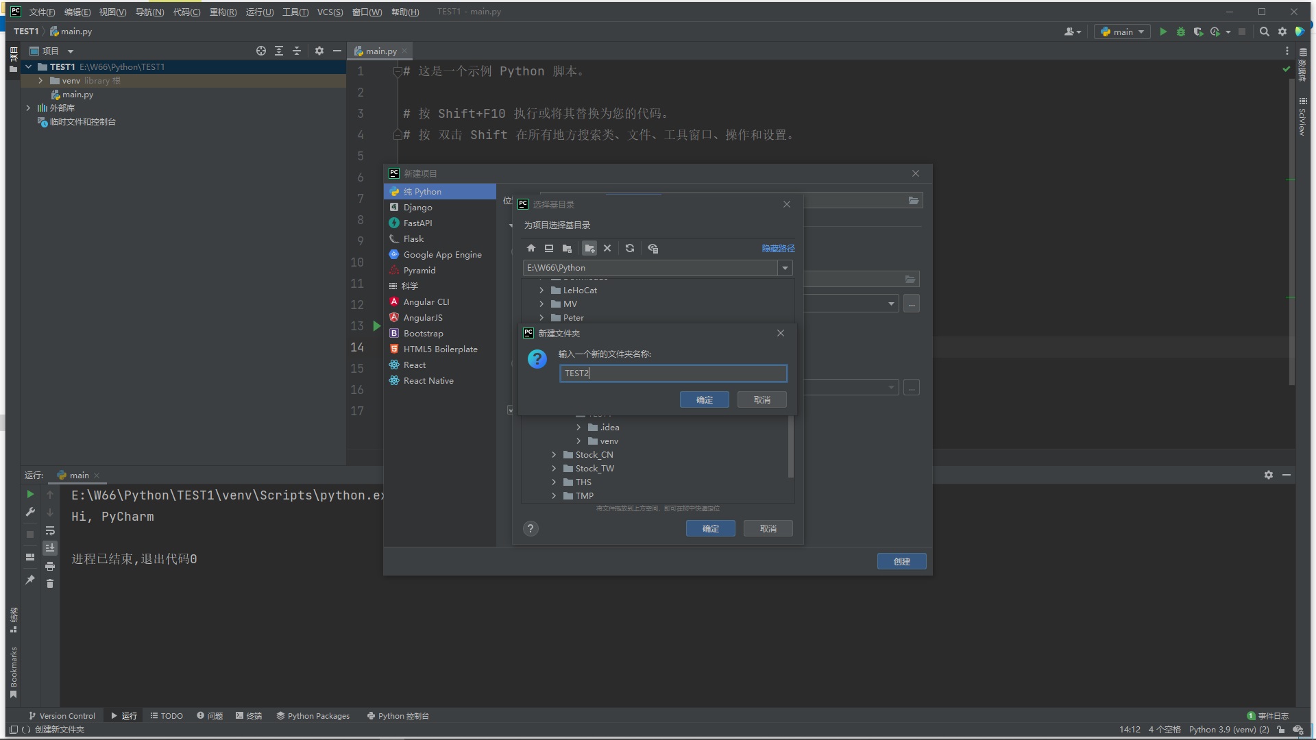Select Flask project type
The image size is (1316, 740).
tap(439, 239)
